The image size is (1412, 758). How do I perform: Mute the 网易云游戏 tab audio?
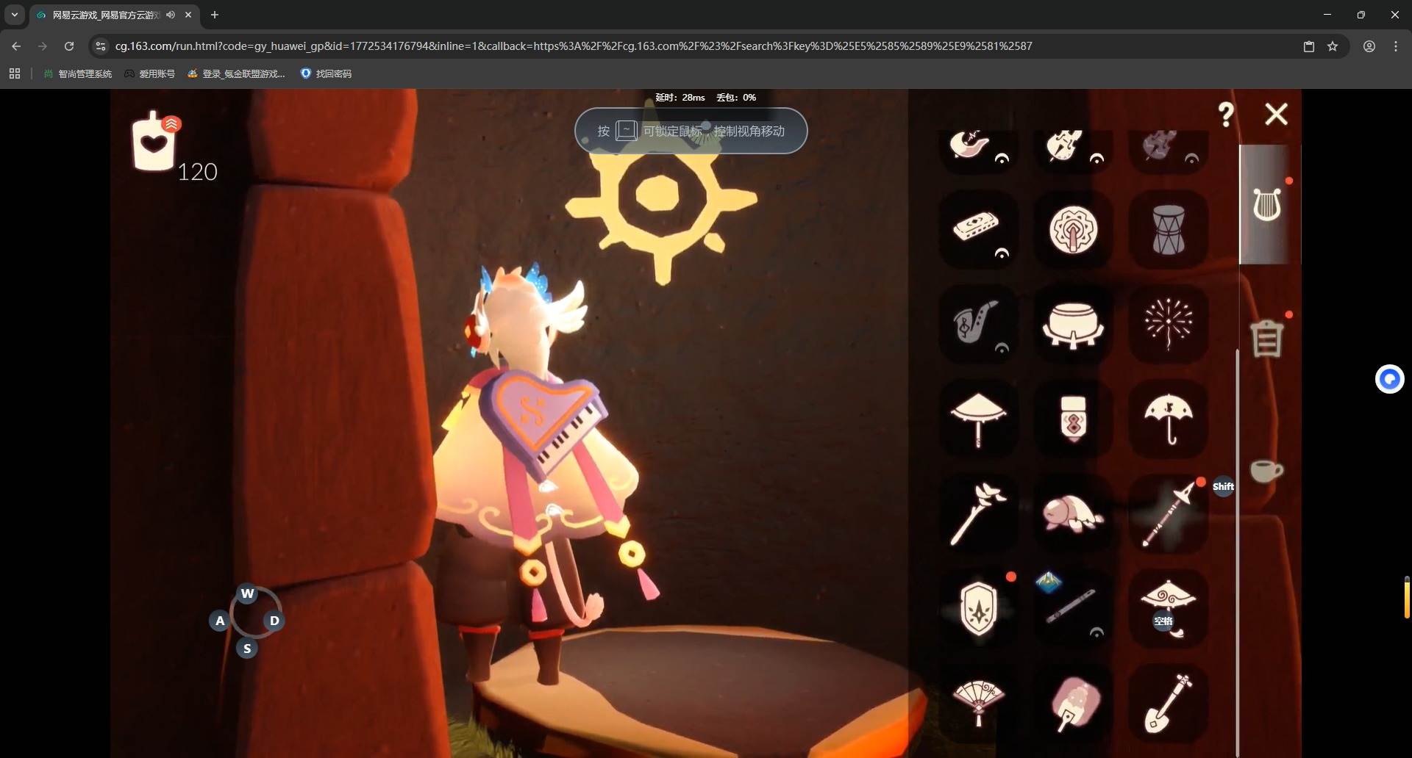[x=171, y=15]
